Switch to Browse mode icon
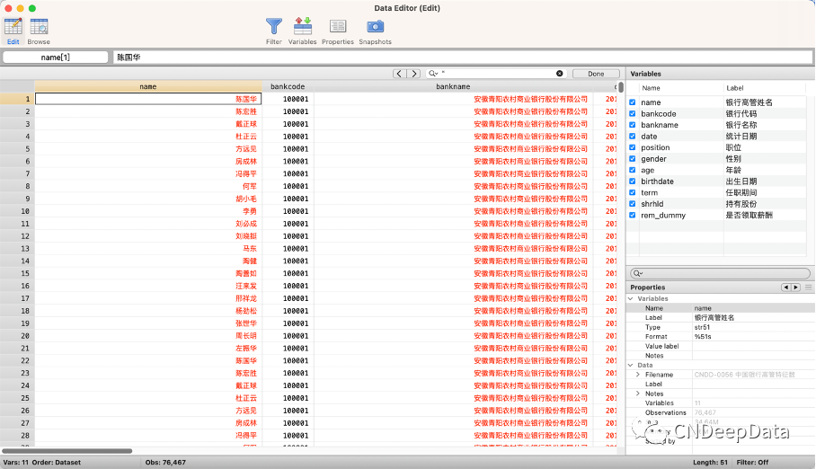Image resolution: width=816 pixels, height=469 pixels. tap(39, 31)
